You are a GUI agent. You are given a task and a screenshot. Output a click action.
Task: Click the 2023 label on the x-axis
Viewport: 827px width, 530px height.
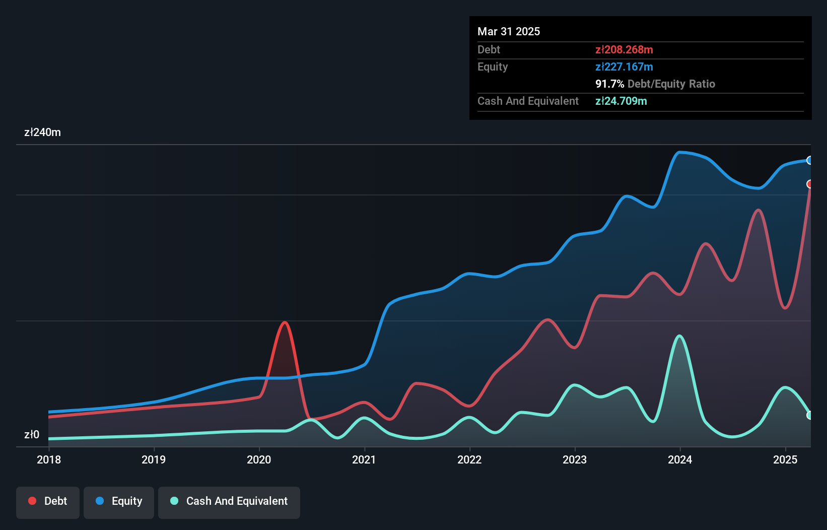tap(575, 459)
